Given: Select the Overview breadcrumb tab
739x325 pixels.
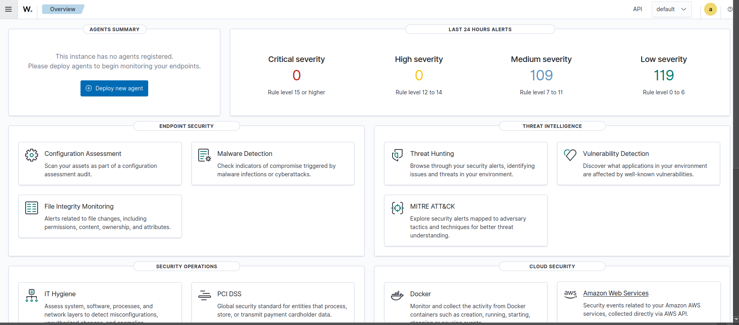Looking at the screenshot, I should [x=63, y=9].
